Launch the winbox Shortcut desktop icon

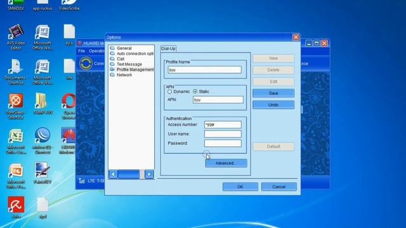click(x=43, y=141)
